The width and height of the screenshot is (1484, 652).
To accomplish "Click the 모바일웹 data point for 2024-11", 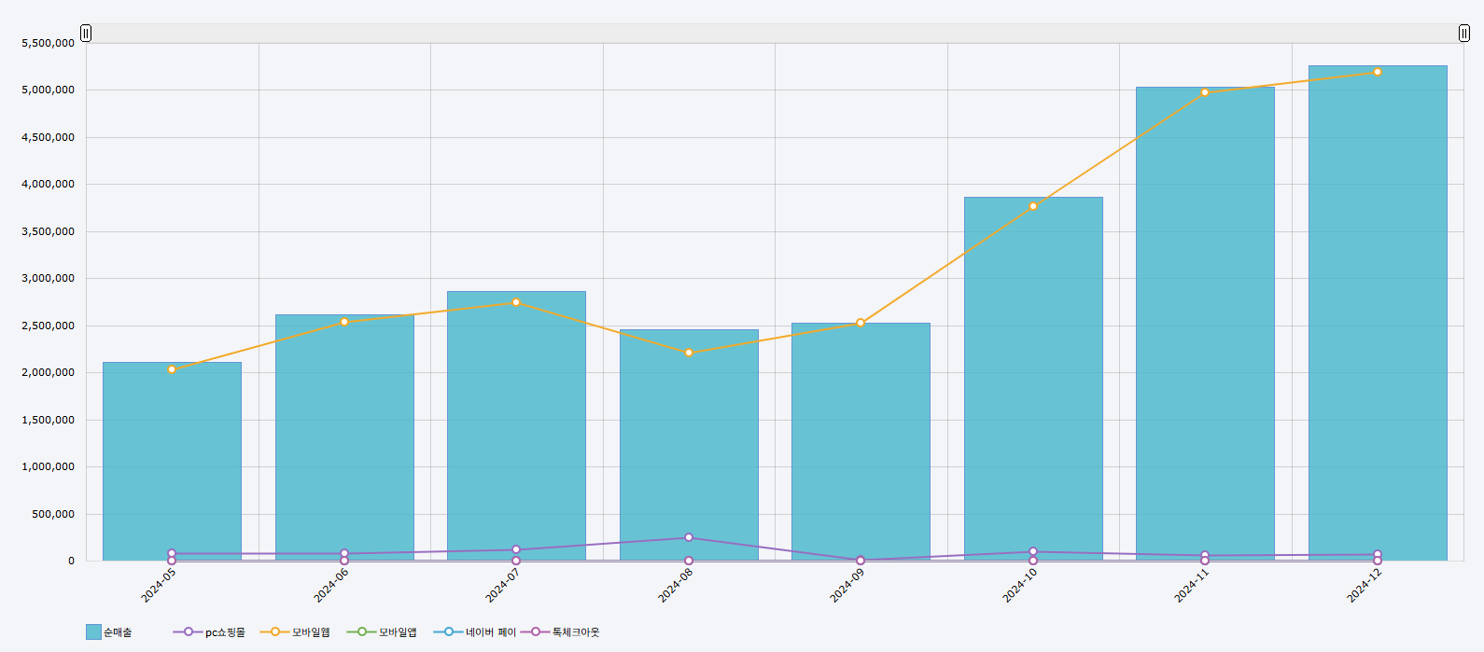I will point(1205,92).
